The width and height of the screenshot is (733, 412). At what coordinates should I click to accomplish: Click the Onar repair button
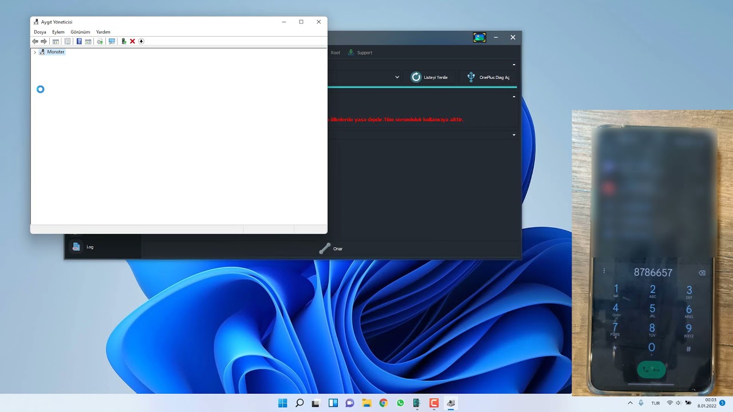331,248
